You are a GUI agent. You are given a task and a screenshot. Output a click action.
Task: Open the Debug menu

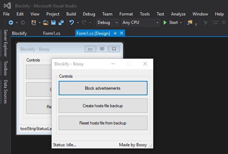[x=89, y=14]
